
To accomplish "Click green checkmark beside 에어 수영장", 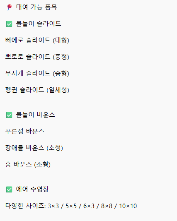I will tap(9, 190).
